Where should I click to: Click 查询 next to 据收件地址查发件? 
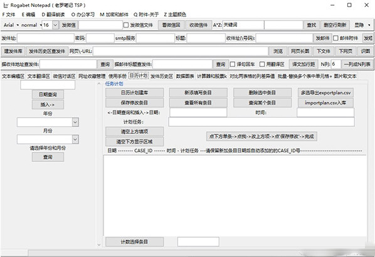point(105,64)
